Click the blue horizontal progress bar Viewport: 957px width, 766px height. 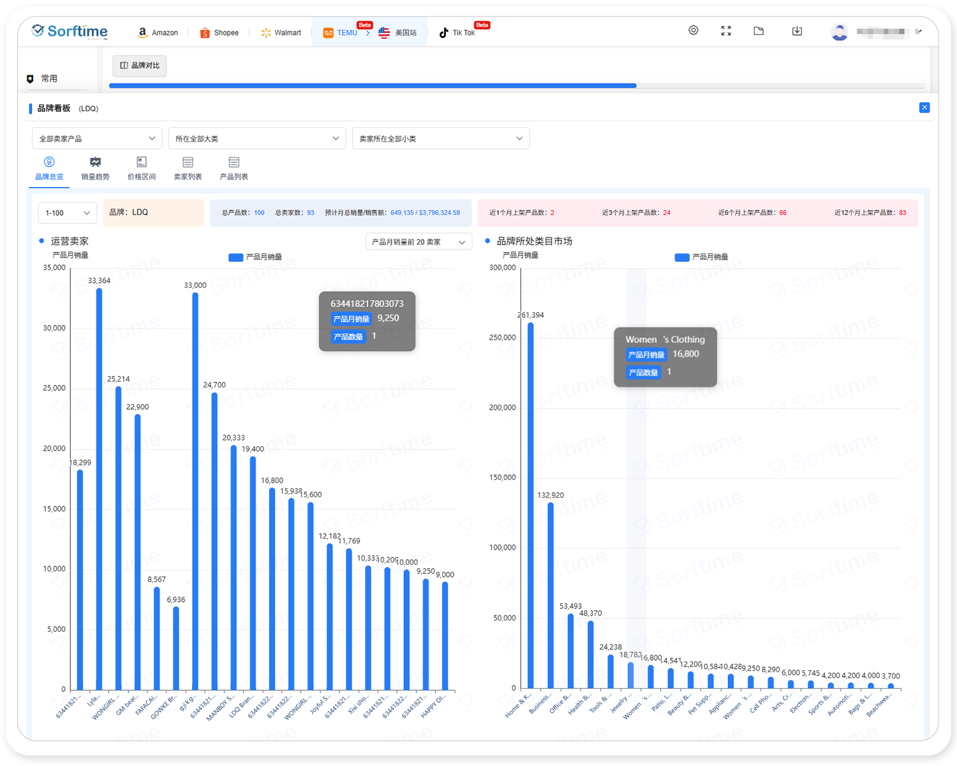pyautogui.click(x=373, y=86)
